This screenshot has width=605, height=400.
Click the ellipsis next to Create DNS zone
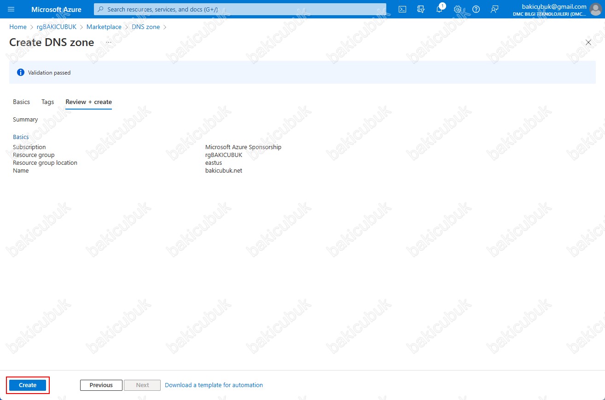[109, 42]
